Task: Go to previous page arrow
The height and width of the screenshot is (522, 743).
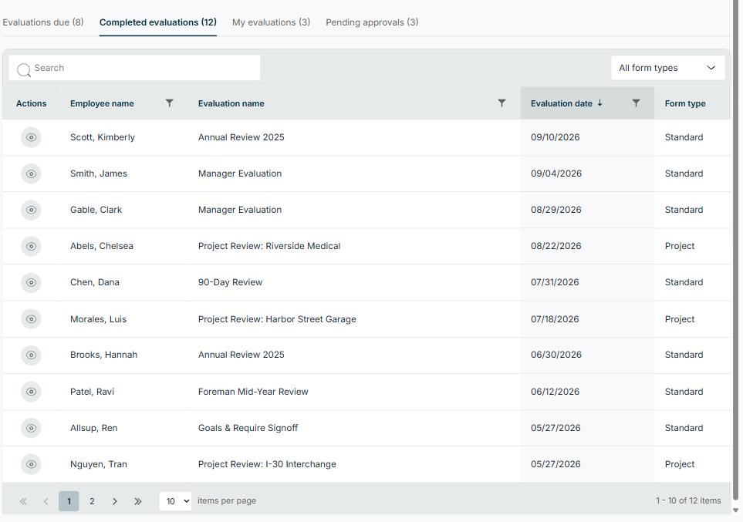Action: click(x=46, y=501)
